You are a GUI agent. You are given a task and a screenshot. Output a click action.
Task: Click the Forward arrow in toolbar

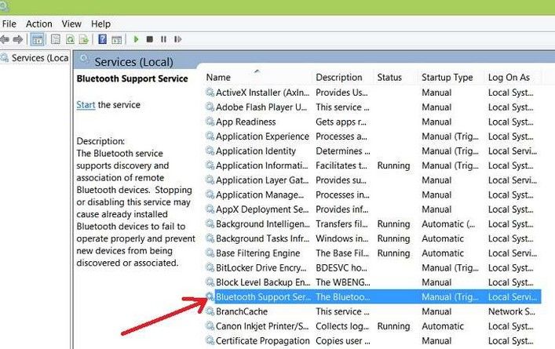[x=18, y=39]
